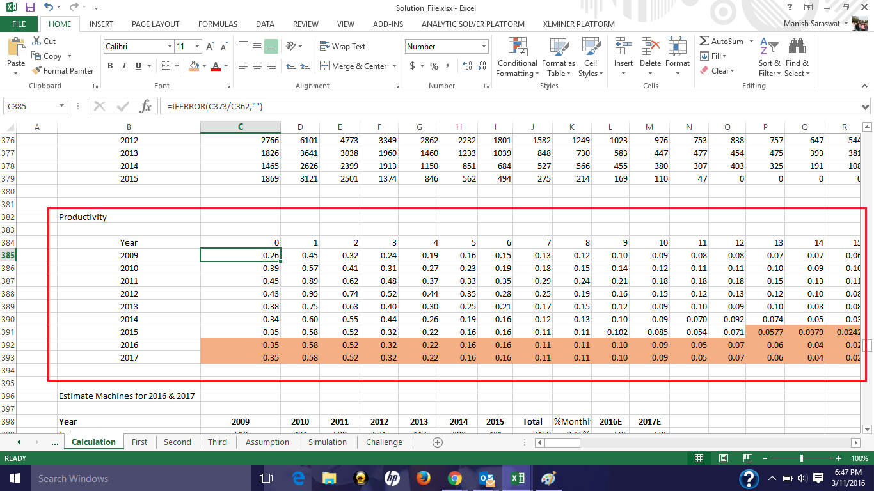
Task: Open Format as Table gallery
Action: [x=558, y=58]
